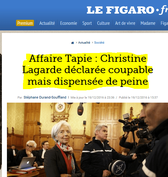Click the breadcrumb chevron before Société

92,43
